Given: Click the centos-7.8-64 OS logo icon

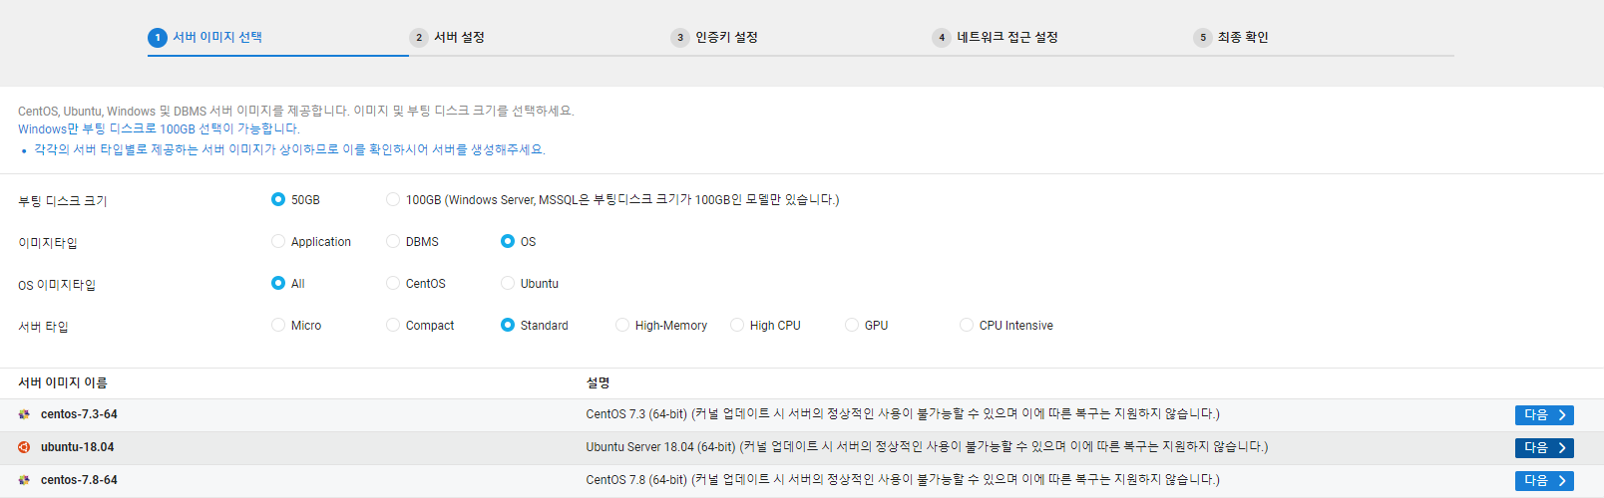Looking at the screenshot, I should (24, 480).
